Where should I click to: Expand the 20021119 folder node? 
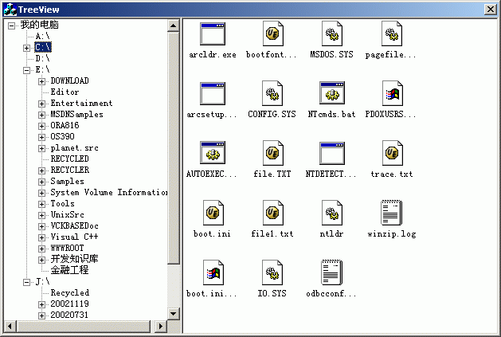tap(41, 304)
